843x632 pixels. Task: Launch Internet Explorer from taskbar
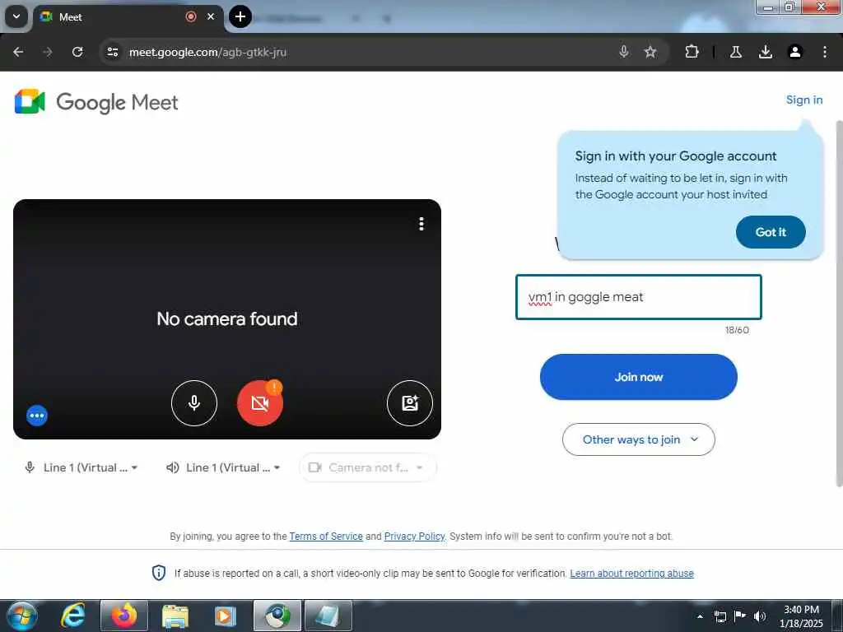click(x=72, y=616)
